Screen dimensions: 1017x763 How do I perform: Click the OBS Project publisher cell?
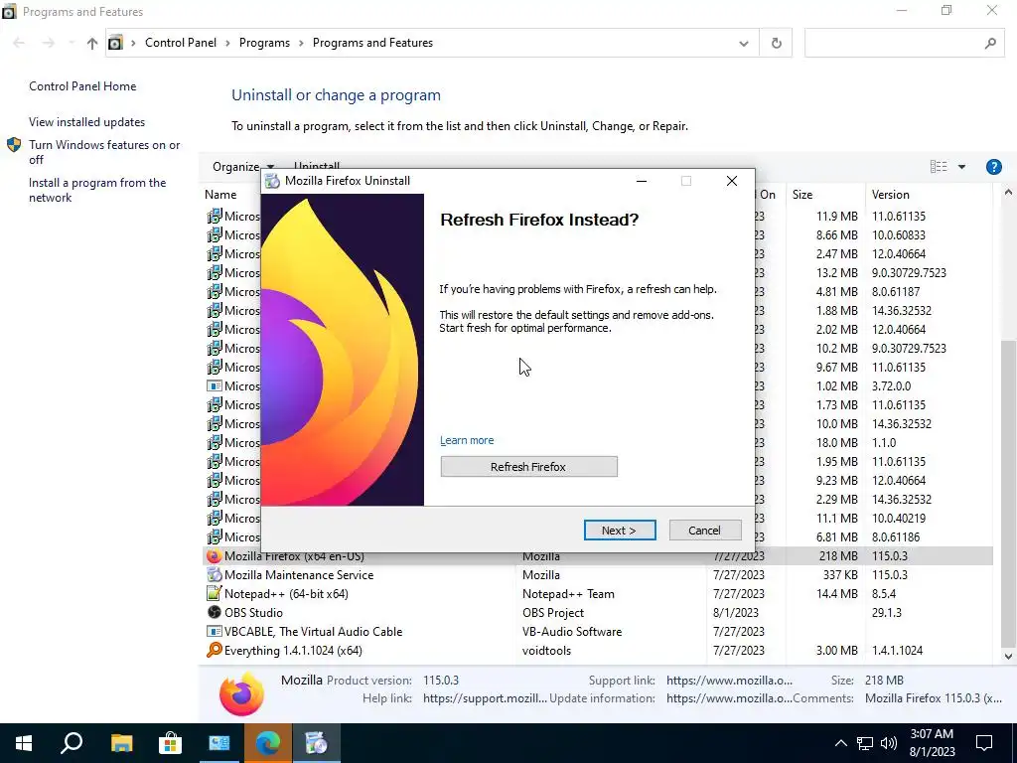pos(553,612)
